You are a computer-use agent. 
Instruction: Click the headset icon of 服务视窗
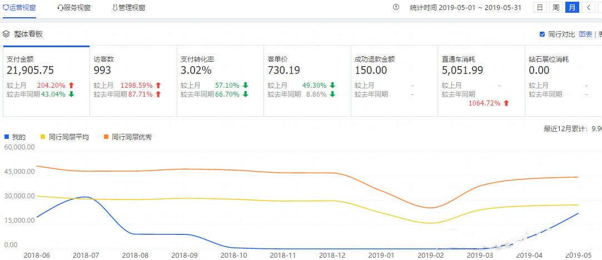[x=60, y=8]
